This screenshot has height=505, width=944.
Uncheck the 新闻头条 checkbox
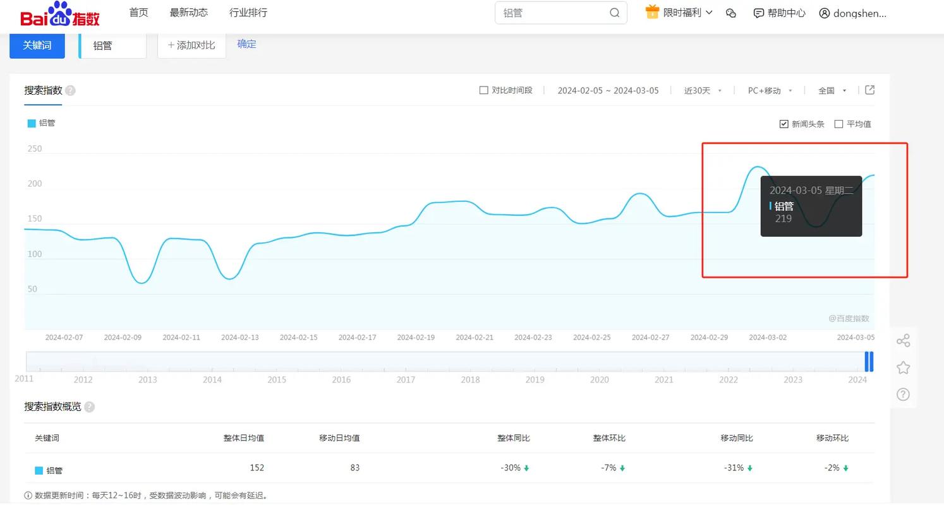pyautogui.click(x=784, y=124)
